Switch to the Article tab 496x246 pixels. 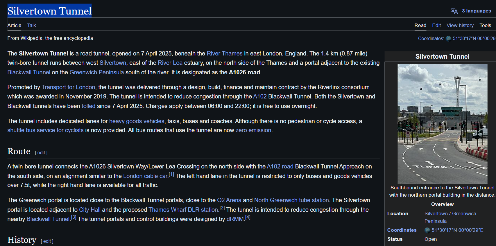point(14,25)
